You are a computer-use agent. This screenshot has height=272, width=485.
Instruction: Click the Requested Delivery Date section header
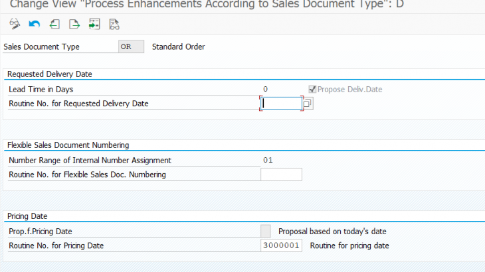50,74
